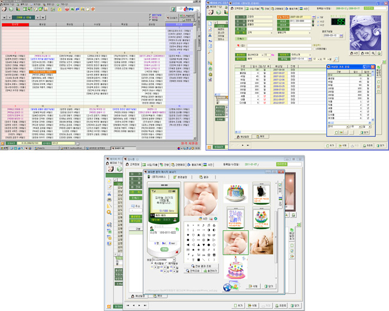Viewport: 389px width, 311px height.
Task: Open second tab of SMS dialog
Action: 180,177
